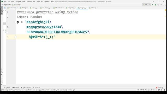
Task: Click the fold end marker on line 6
Action: 16,37
